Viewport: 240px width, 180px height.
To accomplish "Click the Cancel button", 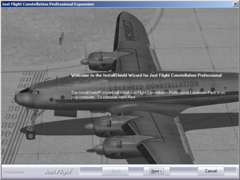I will pyautogui.click(x=211, y=171).
